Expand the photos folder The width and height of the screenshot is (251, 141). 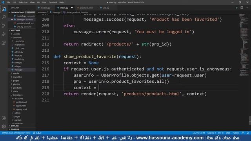pos(22,84)
